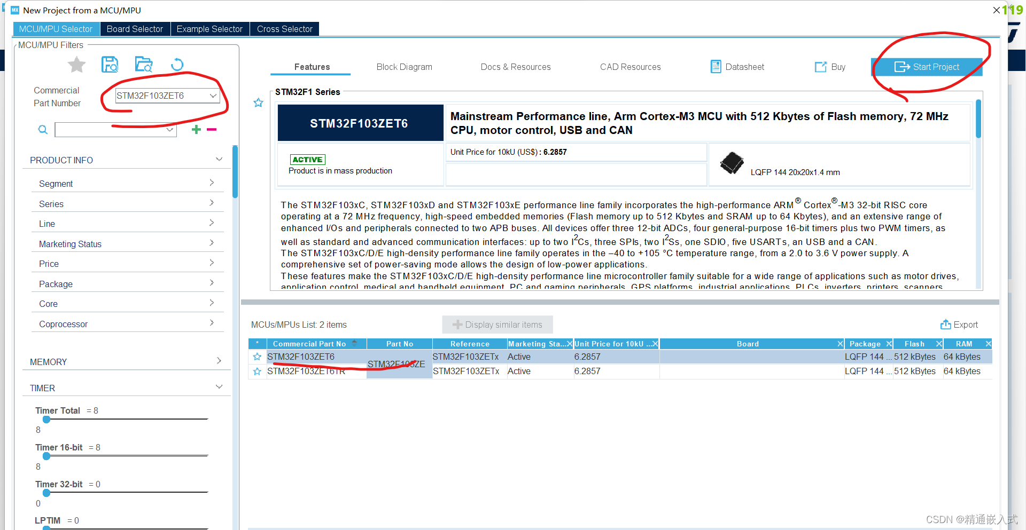Image resolution: width=1026 pixels, height=530 pixels.
Task: Click the favorites star filter icon
Action: coord(76,65)
